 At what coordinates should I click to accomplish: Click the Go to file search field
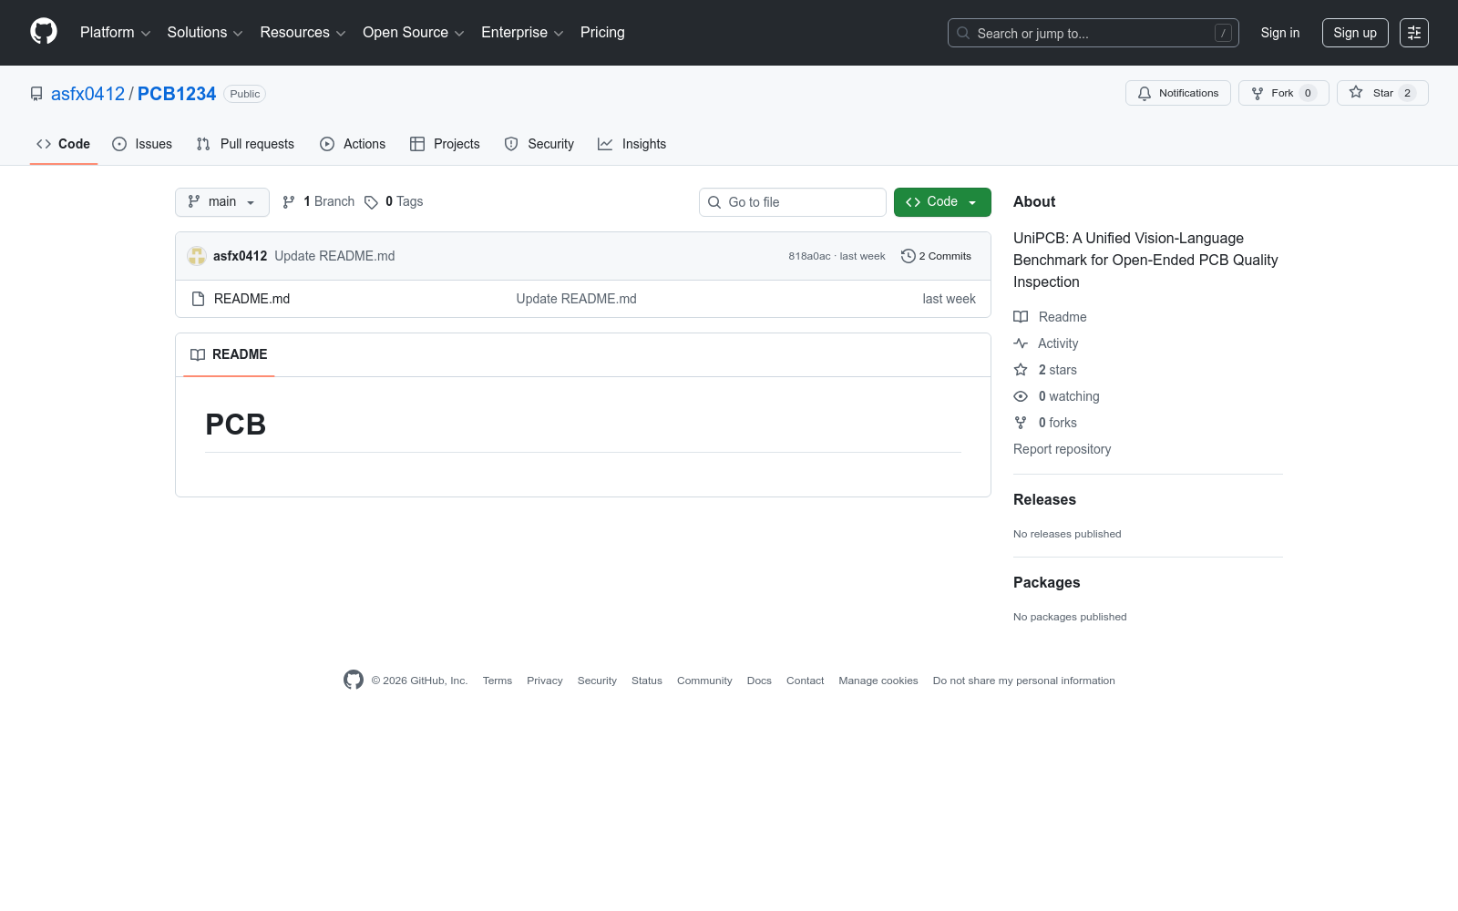click(x=793, y=202)
